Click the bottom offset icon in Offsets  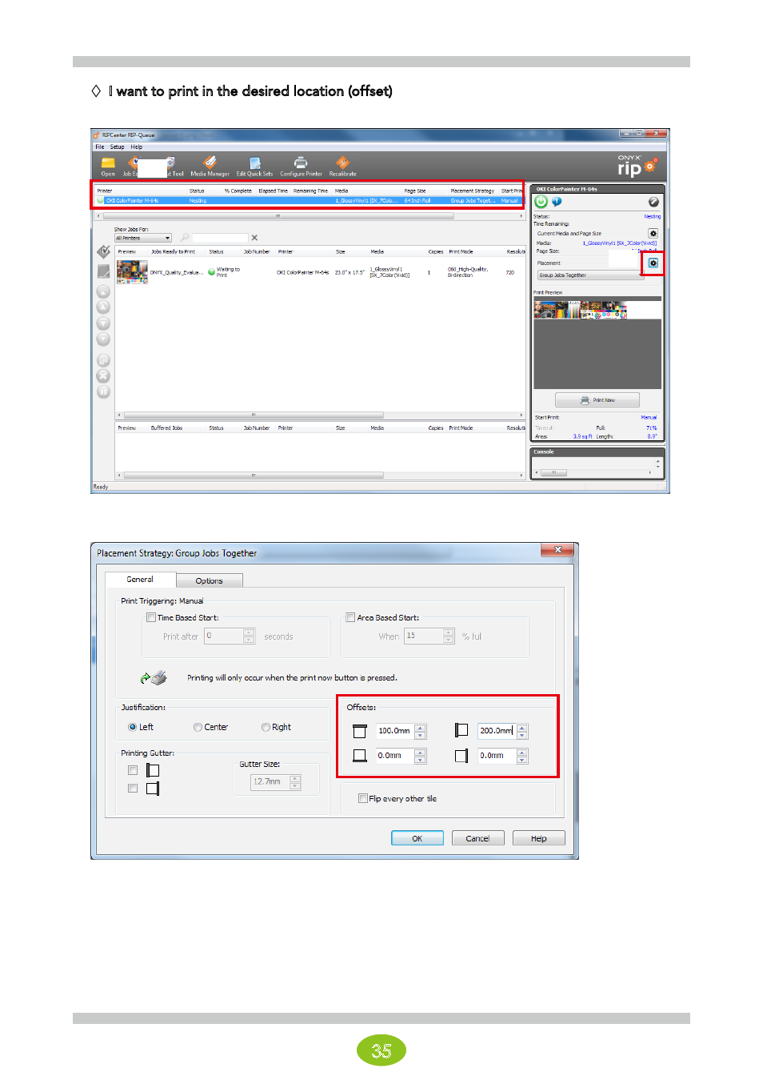(359, 756)
